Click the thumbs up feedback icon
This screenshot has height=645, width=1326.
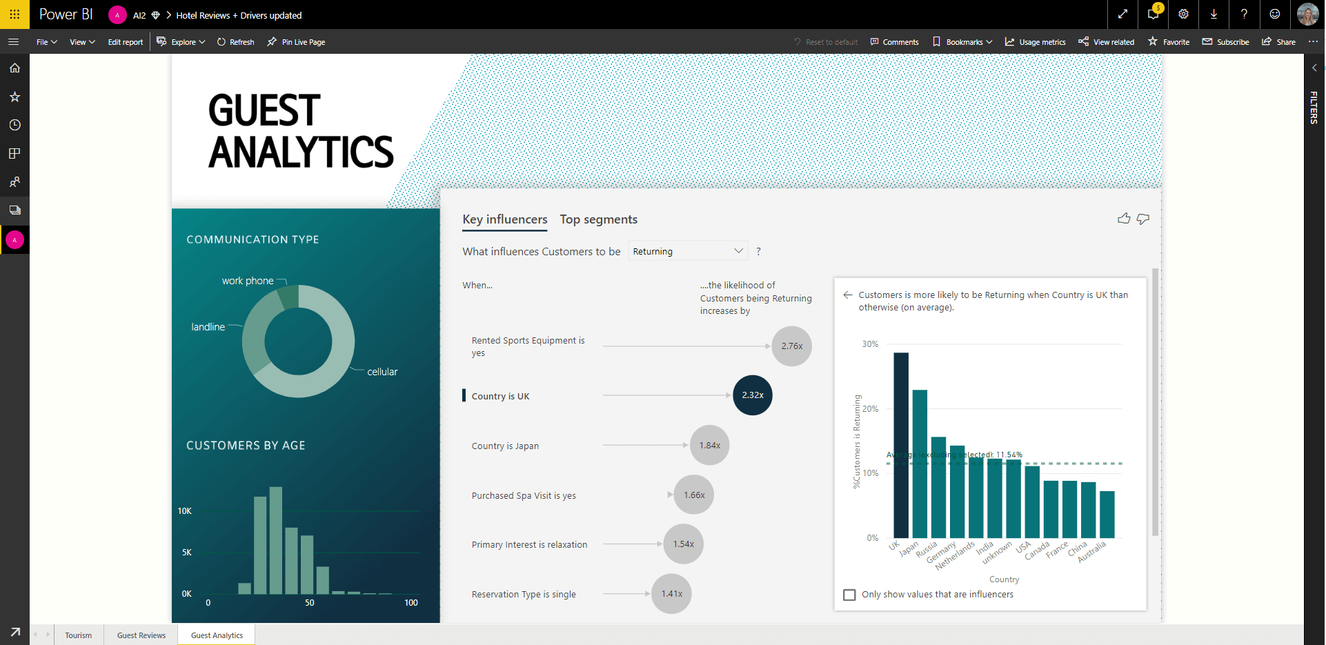click(x=1124, y=219)
